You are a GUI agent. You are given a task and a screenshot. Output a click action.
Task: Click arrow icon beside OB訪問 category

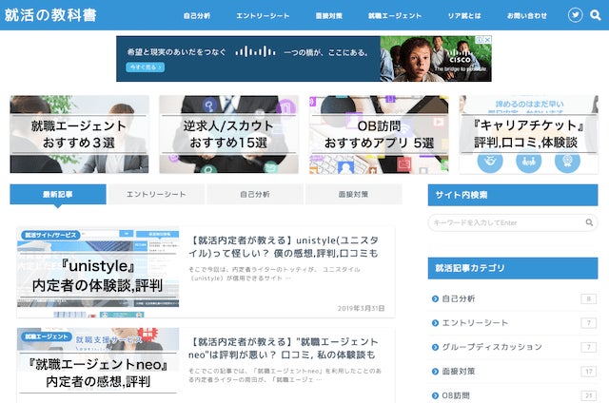point(435,395)
